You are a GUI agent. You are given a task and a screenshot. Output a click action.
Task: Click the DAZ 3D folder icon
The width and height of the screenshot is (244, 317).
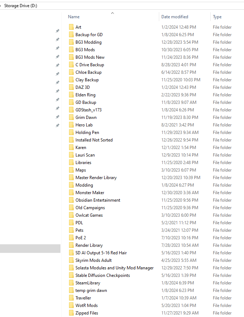tap(71, 87)
